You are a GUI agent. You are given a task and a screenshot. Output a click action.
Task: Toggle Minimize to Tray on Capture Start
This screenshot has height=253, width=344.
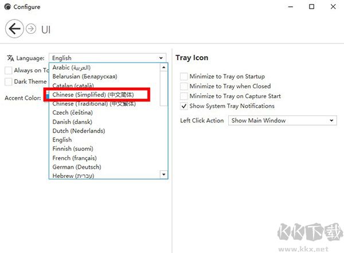click(183, 96)
